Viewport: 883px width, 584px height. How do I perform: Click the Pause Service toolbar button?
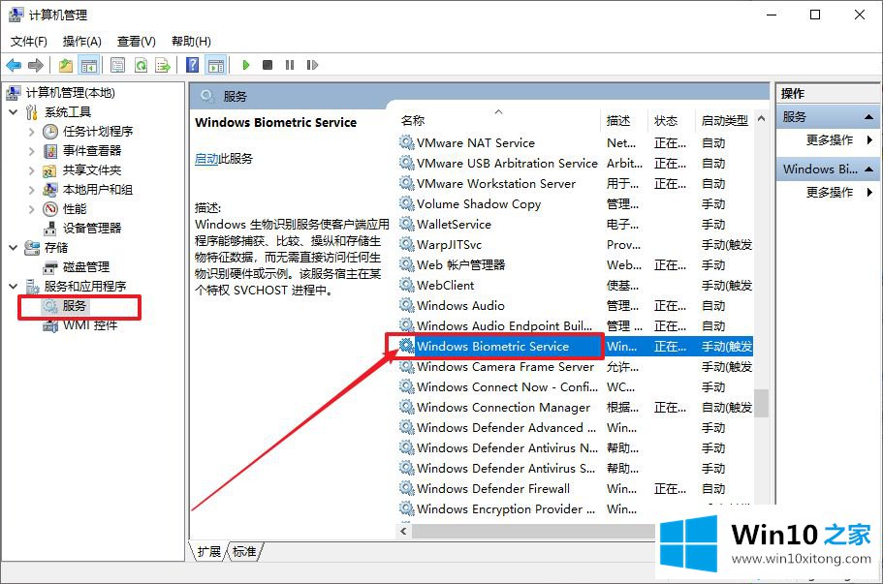click(x=290, y=65)
